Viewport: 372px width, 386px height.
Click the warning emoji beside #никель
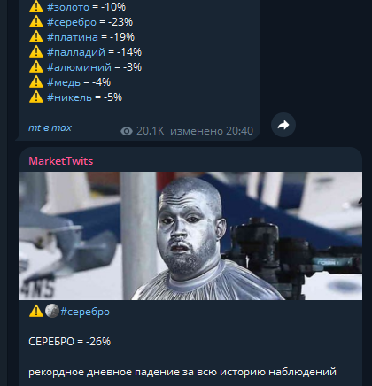[x=36, y=96]
